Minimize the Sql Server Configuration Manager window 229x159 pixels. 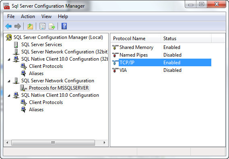191,4
